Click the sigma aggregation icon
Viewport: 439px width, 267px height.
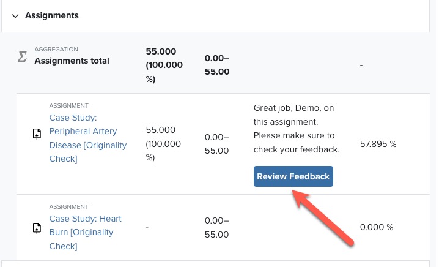tap(23, 57)
